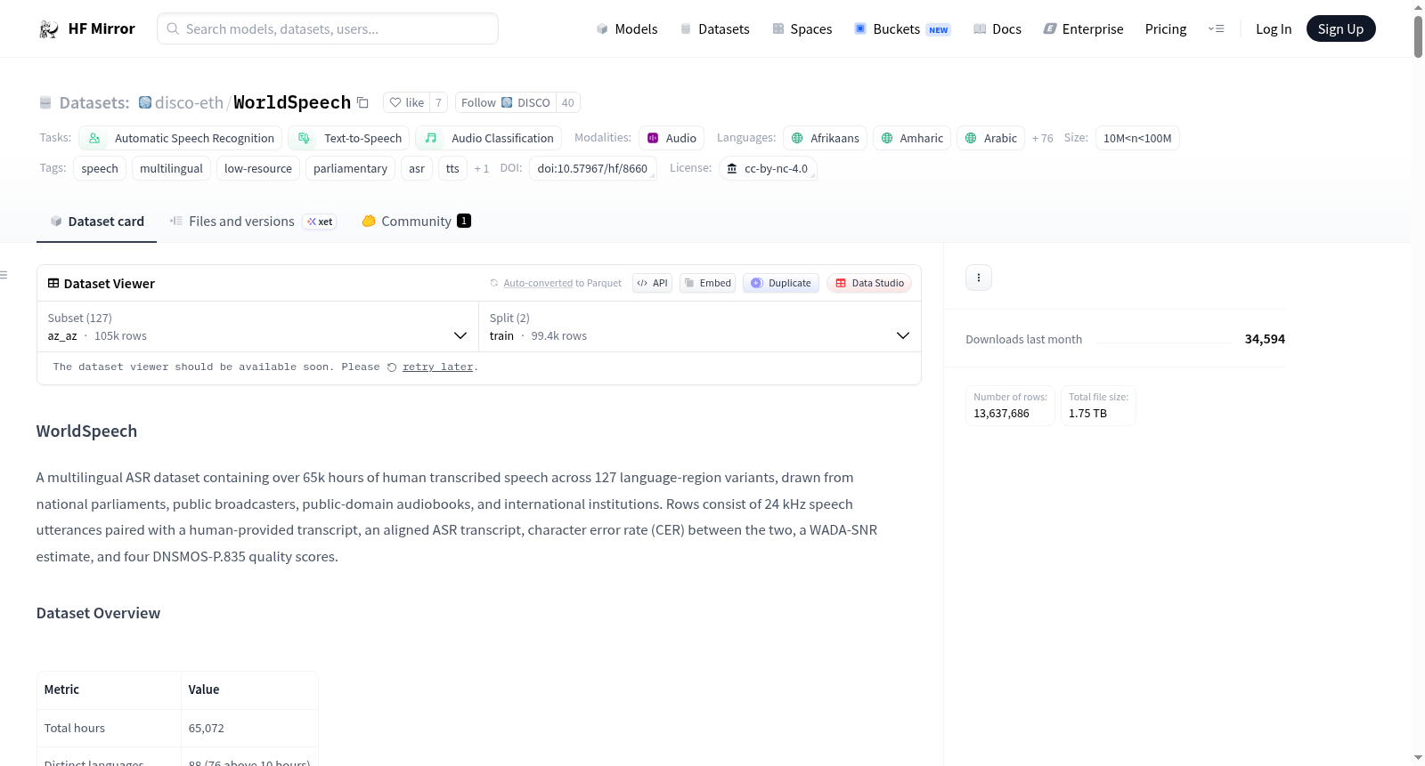The image size is (1425, 766).
Task: Follow the DISCO organization
Action: pos(506,102)
